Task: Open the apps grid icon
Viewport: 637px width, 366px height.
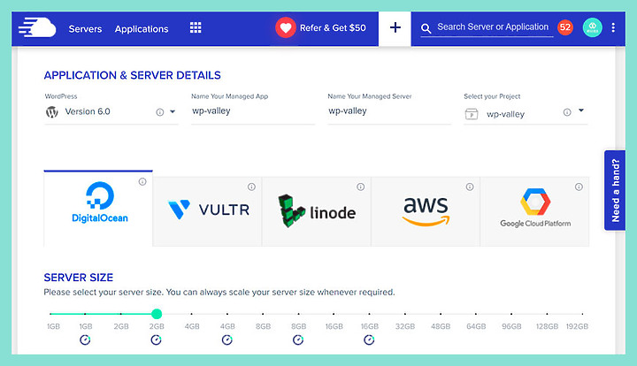Action: pos(196,27)
